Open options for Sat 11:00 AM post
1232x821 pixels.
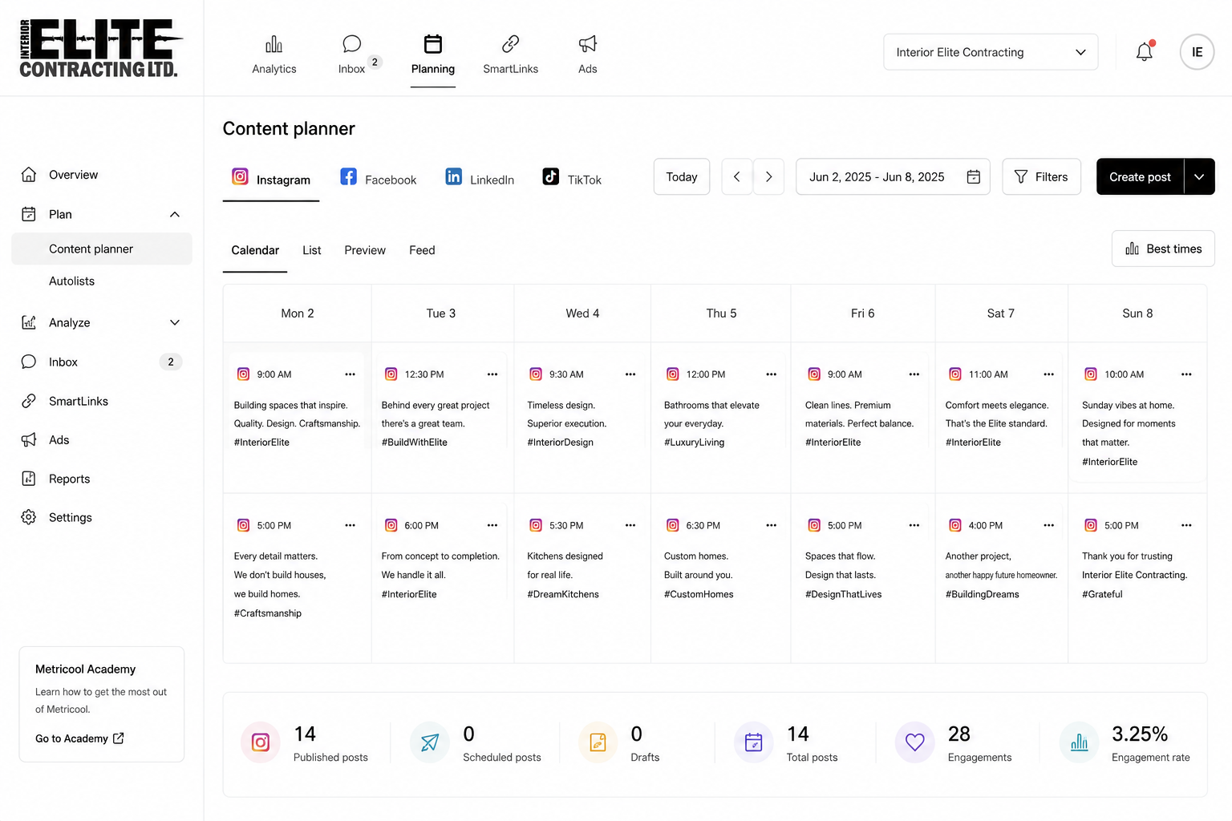point(1048,374)
